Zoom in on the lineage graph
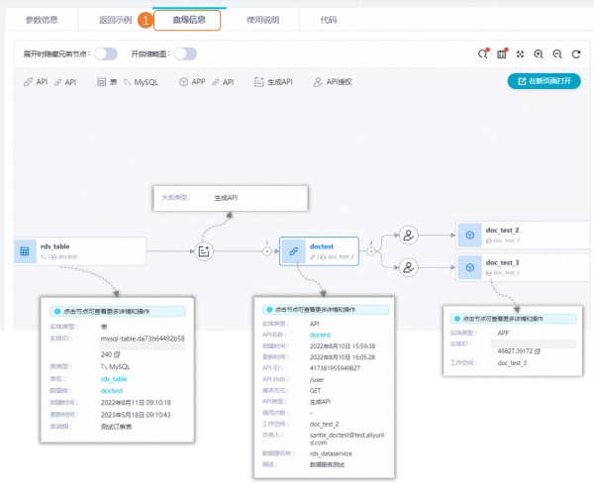Screen dimensions: 594x485 point(540,54)
